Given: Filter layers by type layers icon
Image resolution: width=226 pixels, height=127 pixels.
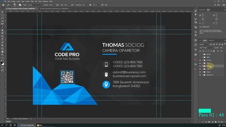Looking at the screenshot, I should (216, 44).
